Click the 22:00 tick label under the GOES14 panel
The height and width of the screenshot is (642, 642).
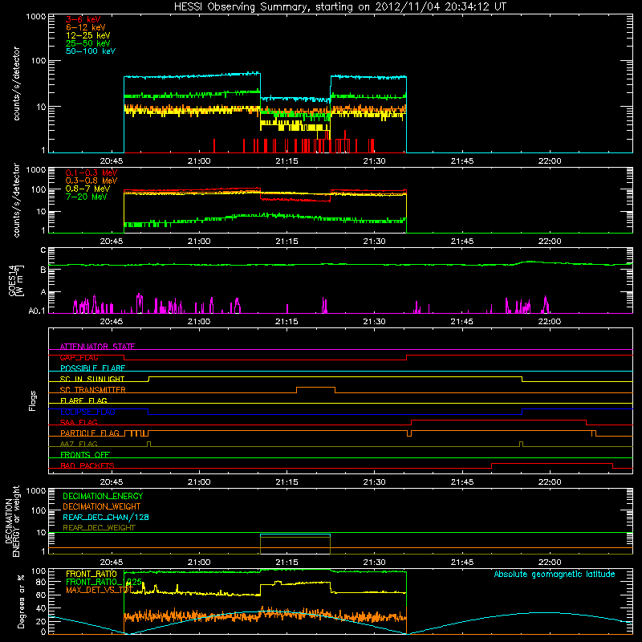550,322
